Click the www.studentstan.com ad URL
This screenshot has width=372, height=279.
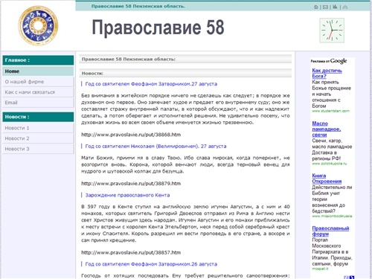coord(330,111)
